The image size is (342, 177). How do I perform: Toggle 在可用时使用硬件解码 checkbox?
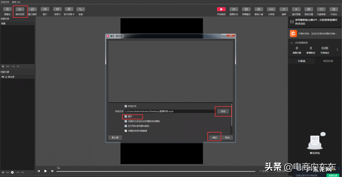(126, 126)
